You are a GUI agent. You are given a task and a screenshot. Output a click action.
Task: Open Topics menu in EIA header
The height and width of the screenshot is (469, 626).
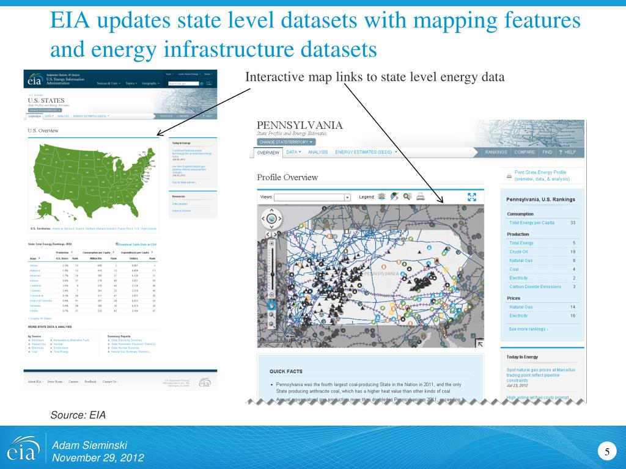pos(131,83)
